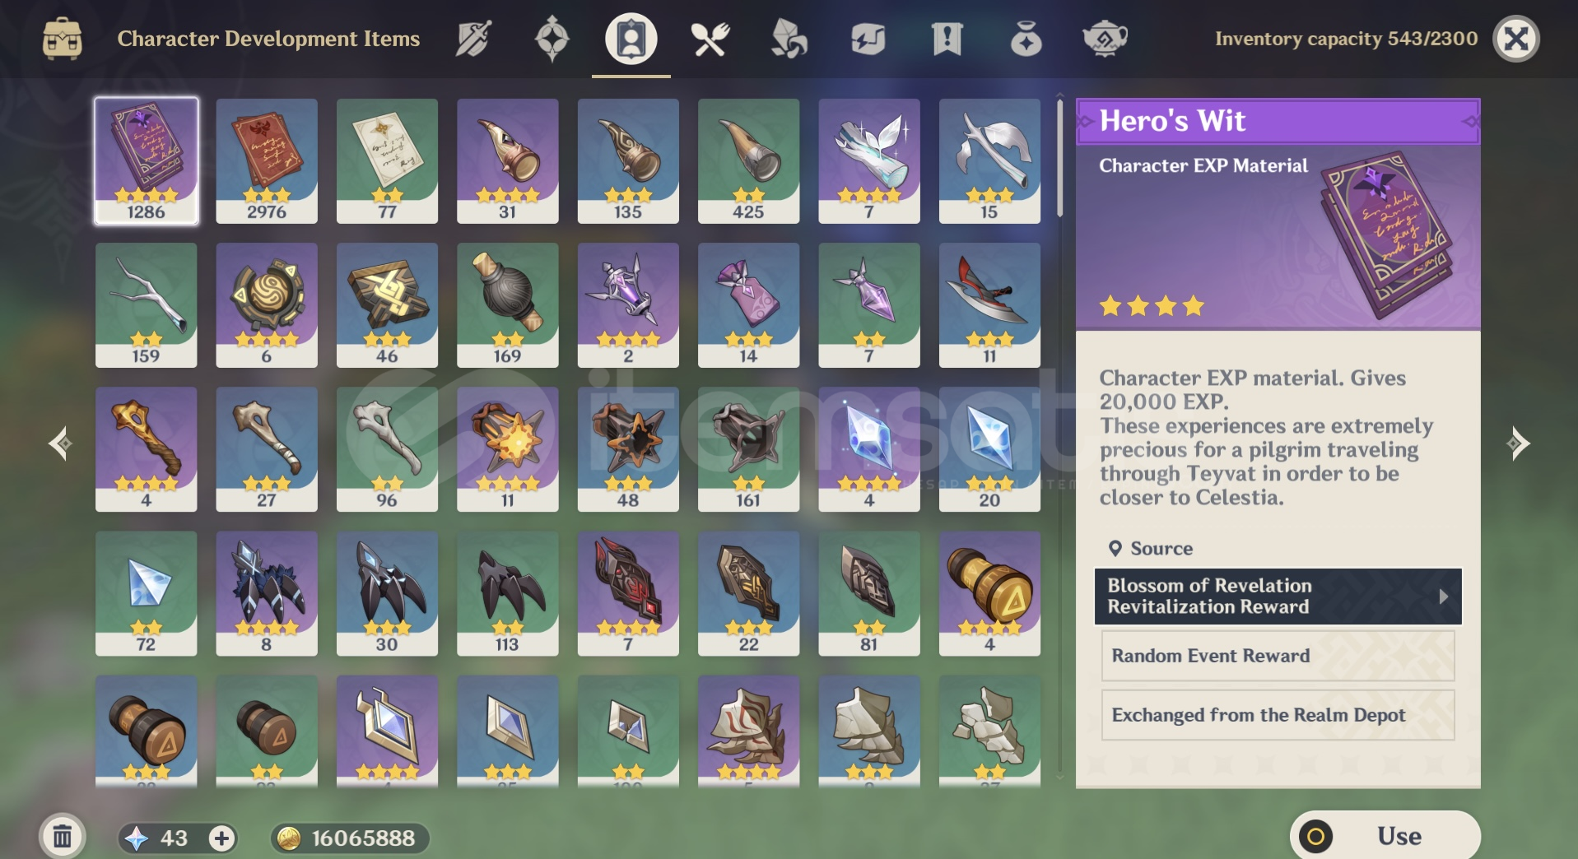Use the selected Hero's Wit

point(1385,836)
